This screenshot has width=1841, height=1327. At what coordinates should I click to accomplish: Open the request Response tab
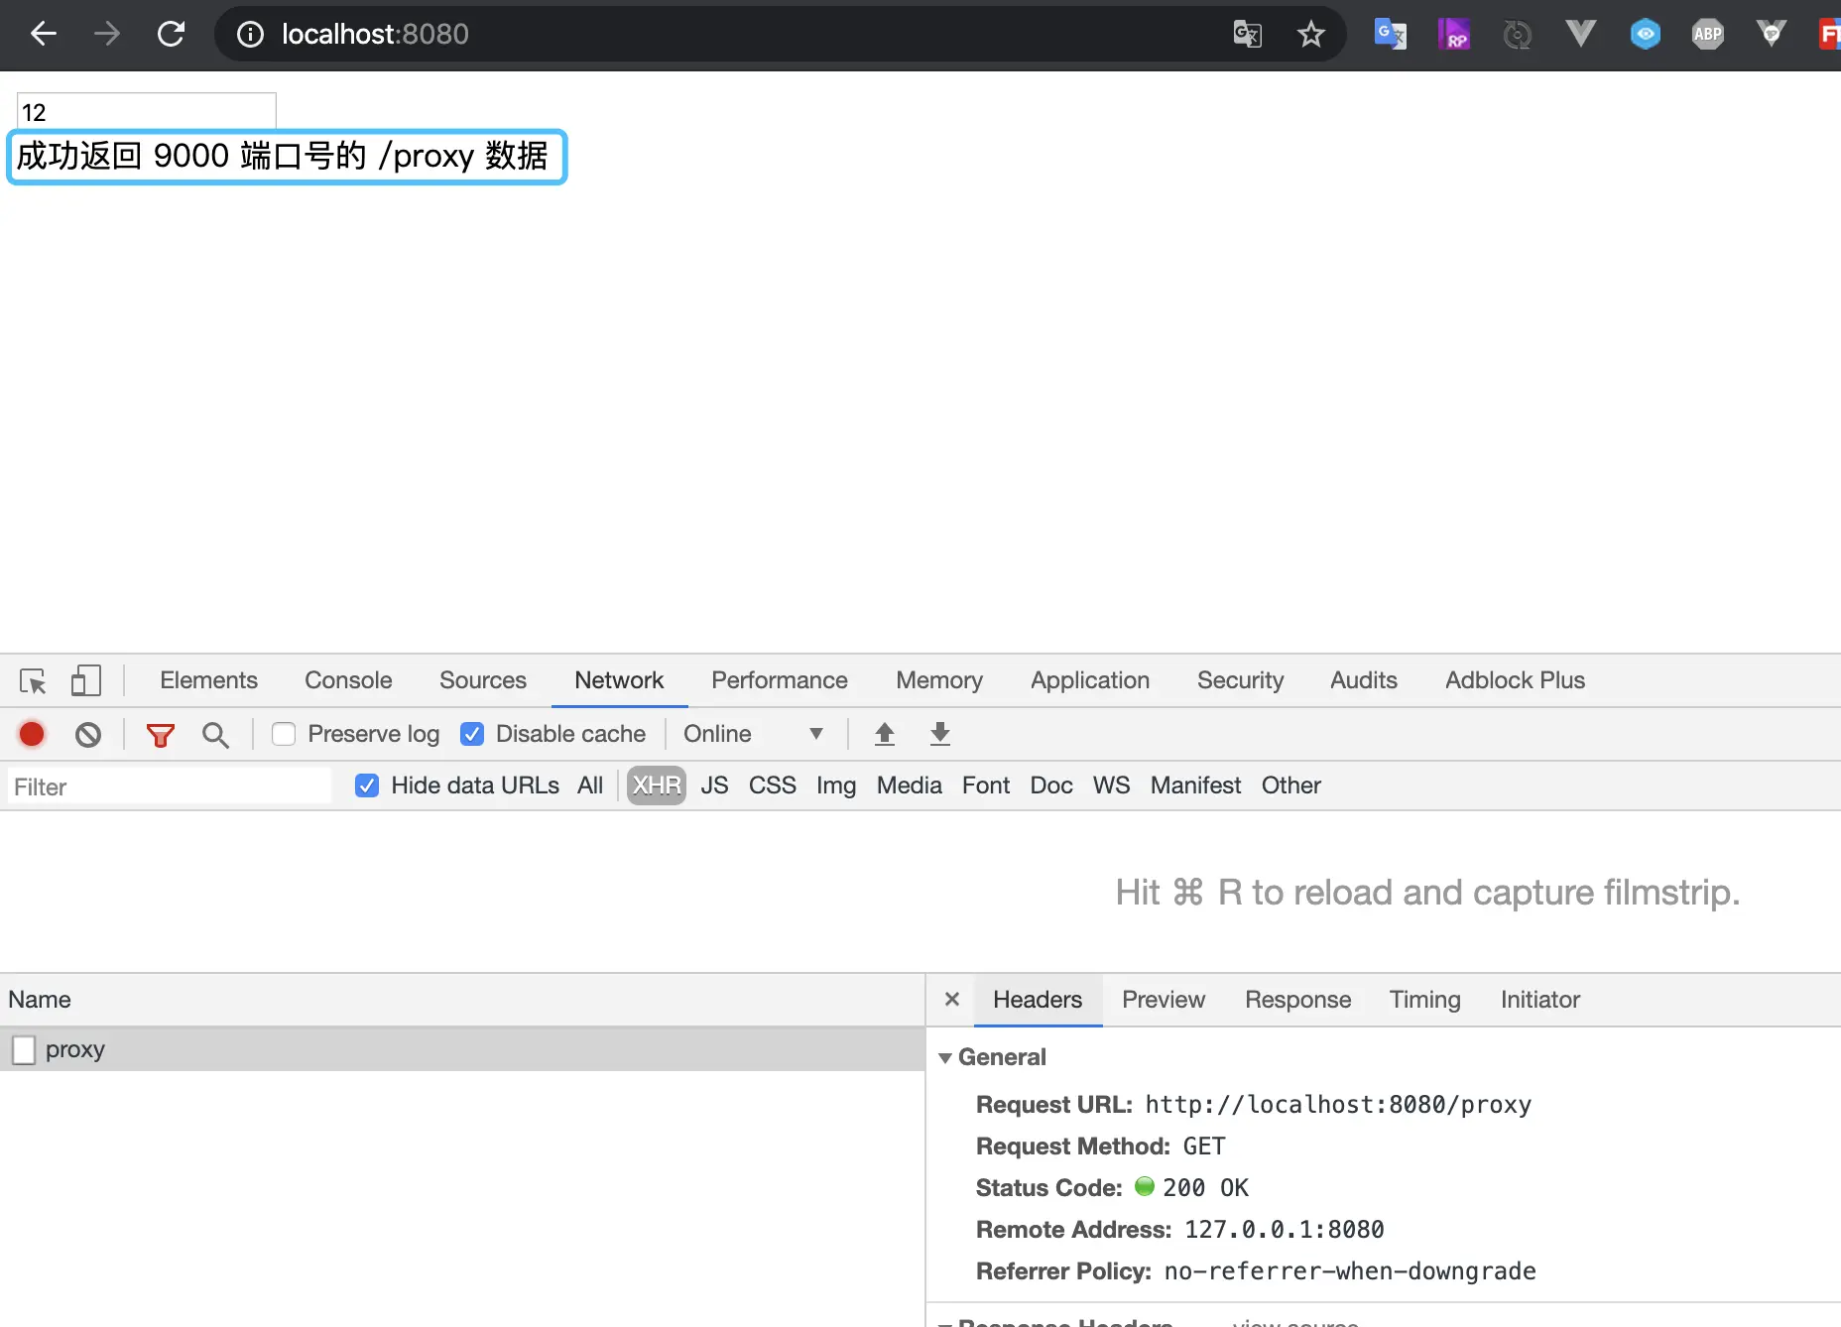tap(1298, 1000)
